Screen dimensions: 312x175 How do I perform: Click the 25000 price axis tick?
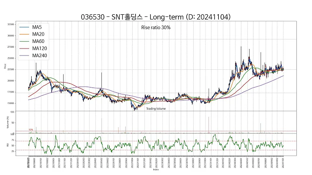(x=11, y=58)
